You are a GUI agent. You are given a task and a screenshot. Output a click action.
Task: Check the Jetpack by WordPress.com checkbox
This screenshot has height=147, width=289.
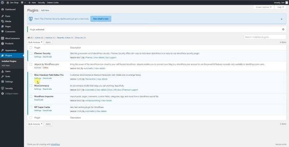(31, 64)
